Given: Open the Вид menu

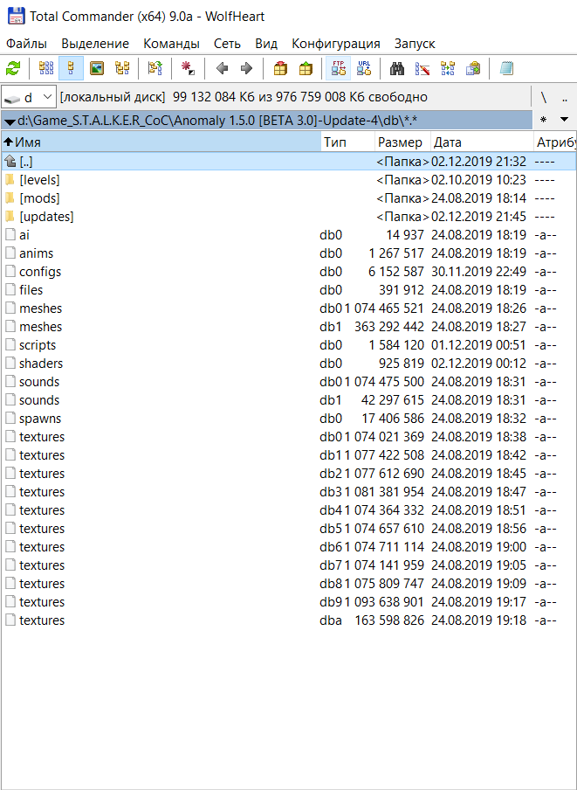Looking at the screenshot, I should 266,44.
